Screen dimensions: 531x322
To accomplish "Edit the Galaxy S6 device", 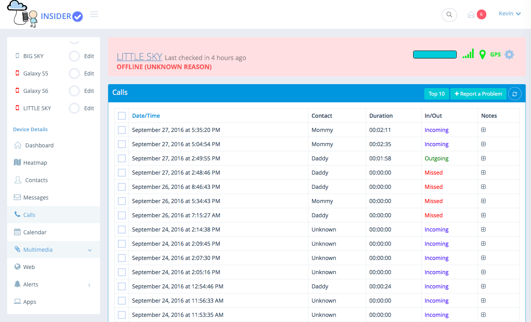I will (x=89, y=91).
